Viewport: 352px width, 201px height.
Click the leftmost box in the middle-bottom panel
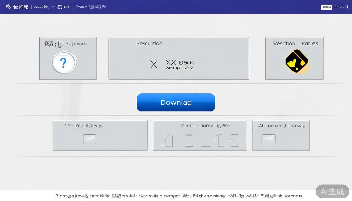pos(169,140)
